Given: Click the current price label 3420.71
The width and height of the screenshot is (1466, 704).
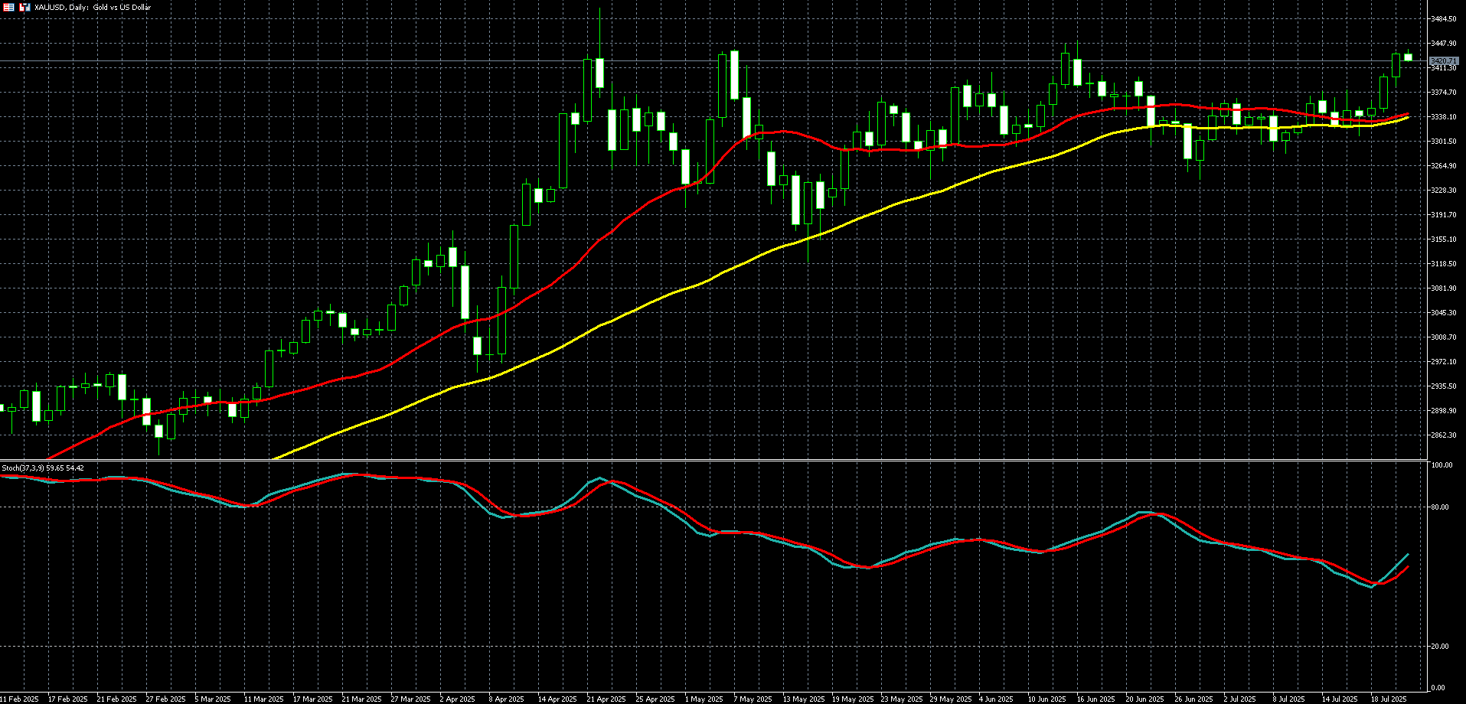Looking at the screenshot, I should [1443, 60].
